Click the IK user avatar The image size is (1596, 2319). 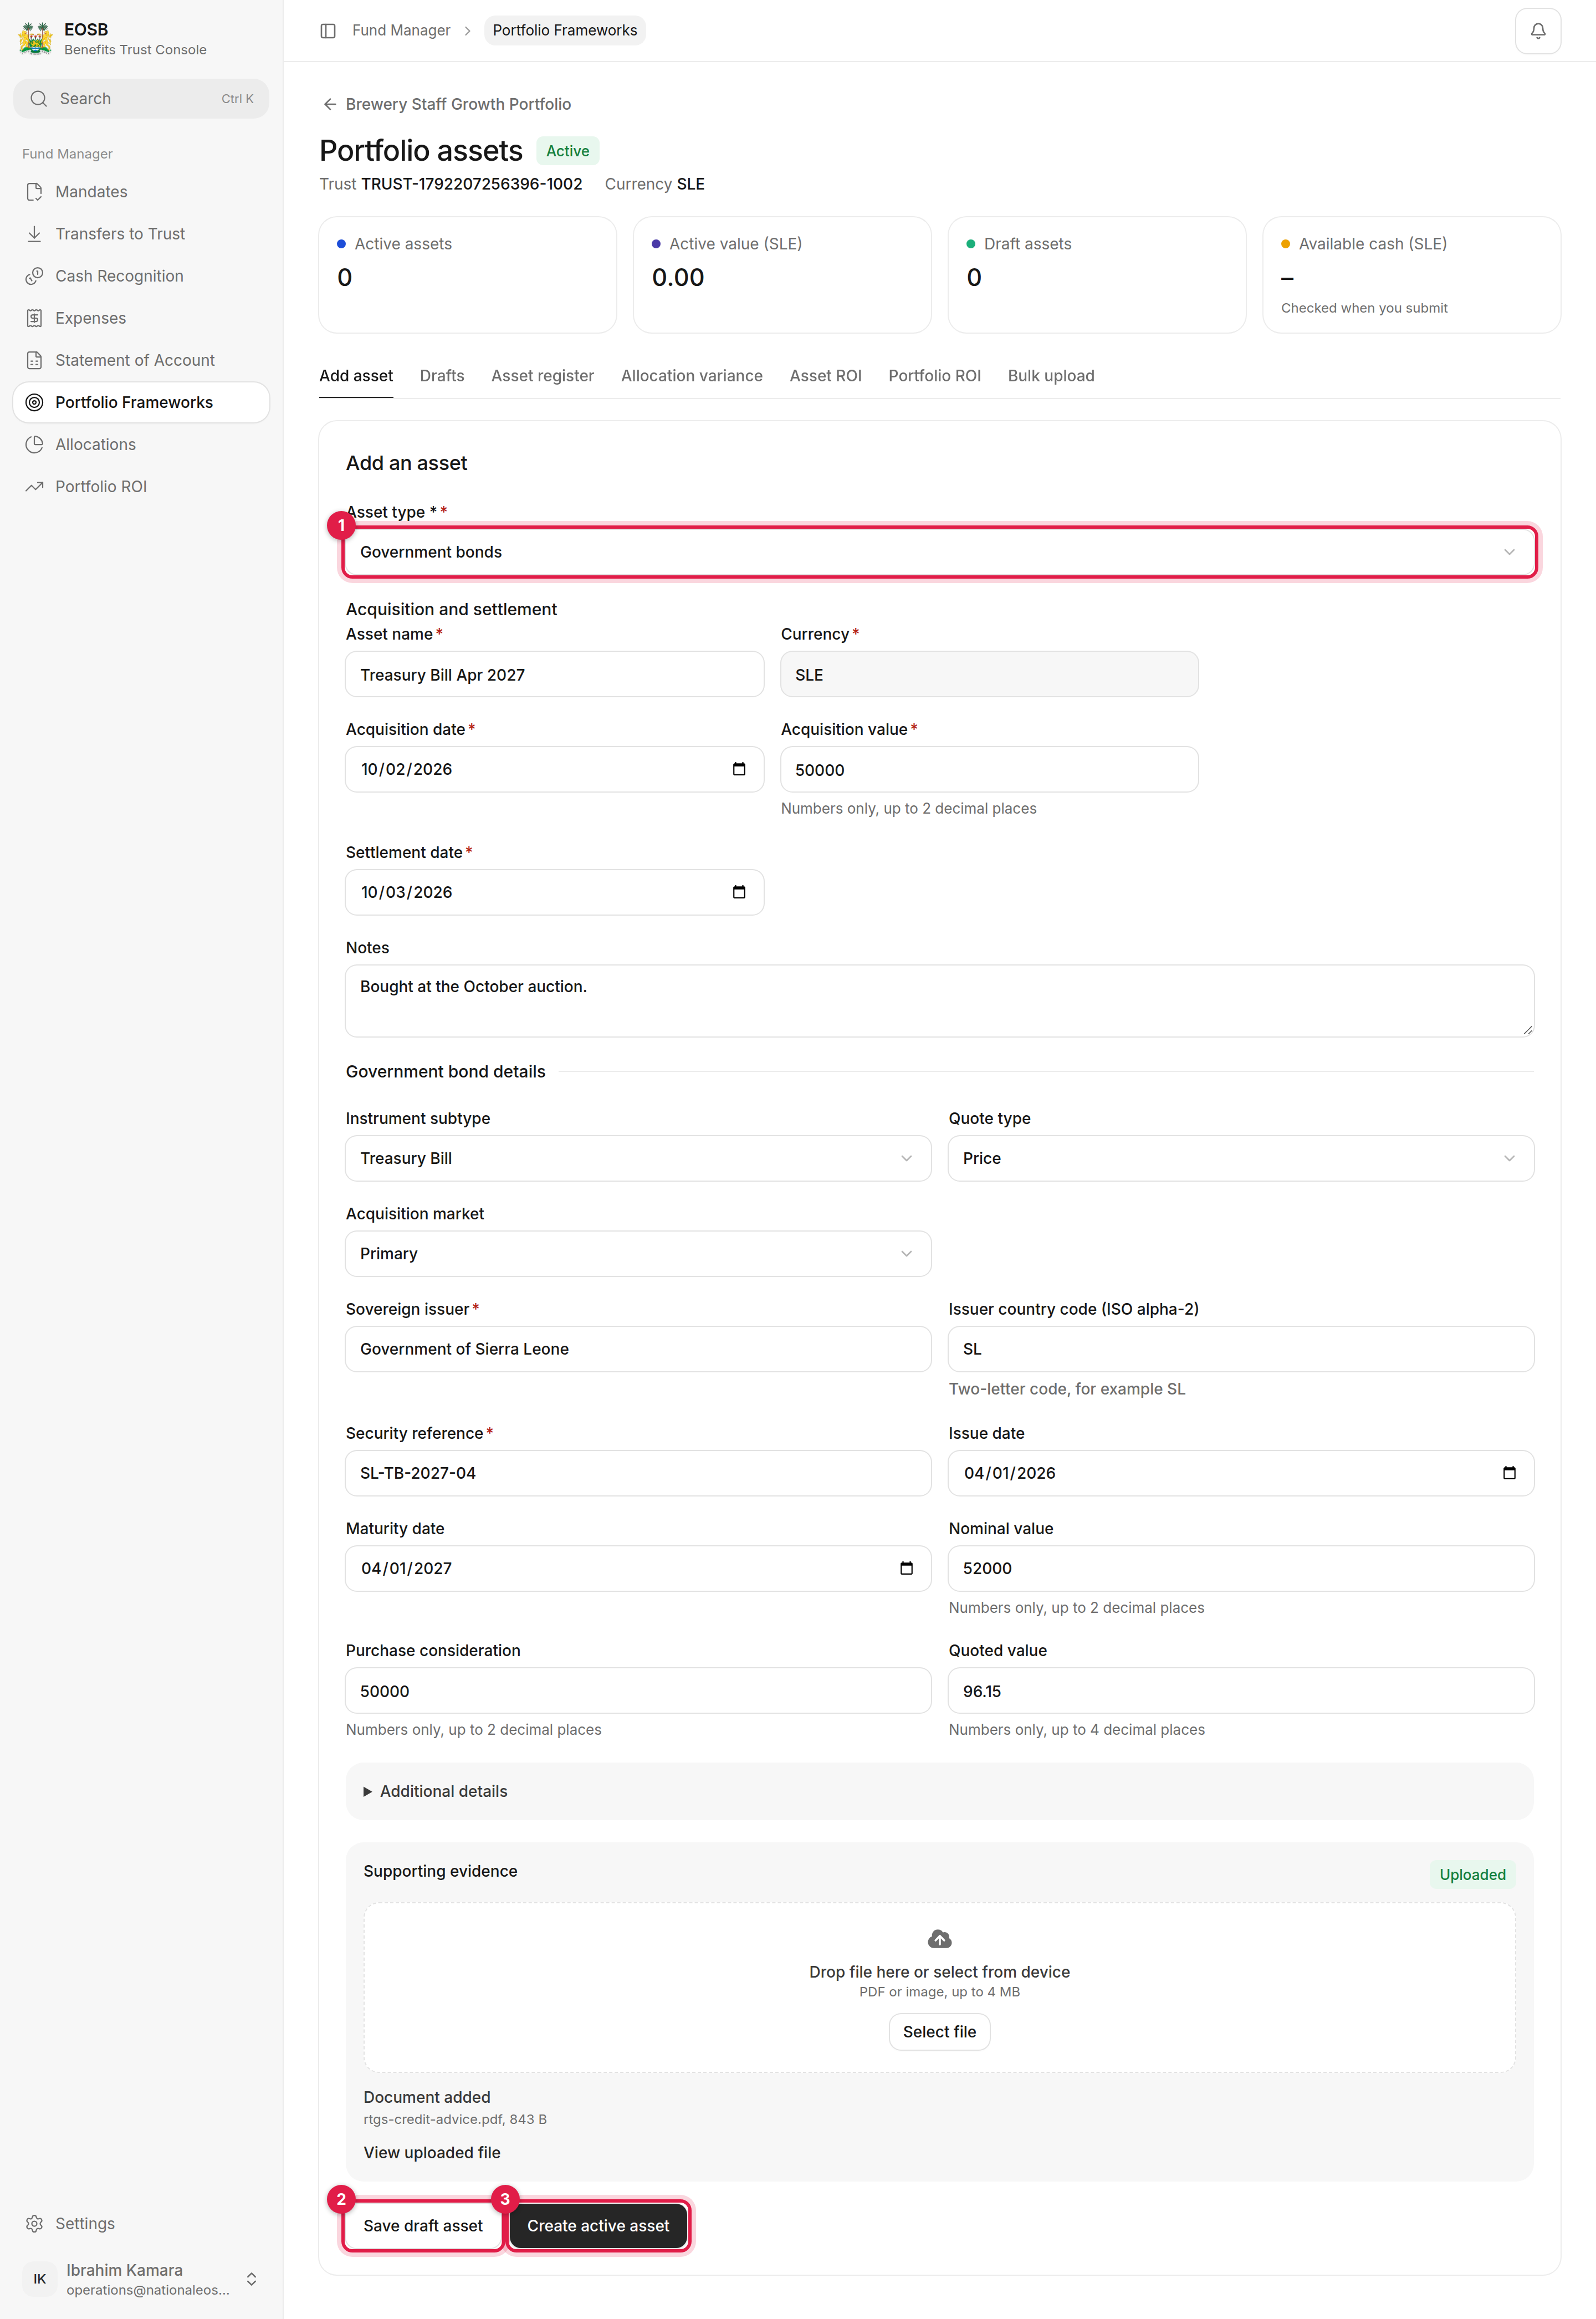pos(39,2279)
